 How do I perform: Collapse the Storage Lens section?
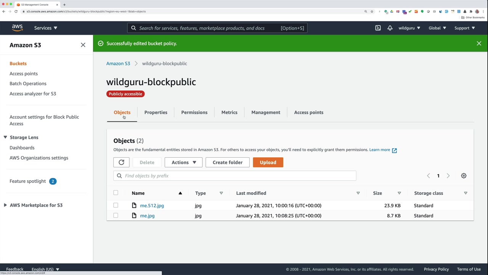click(5, 137)
